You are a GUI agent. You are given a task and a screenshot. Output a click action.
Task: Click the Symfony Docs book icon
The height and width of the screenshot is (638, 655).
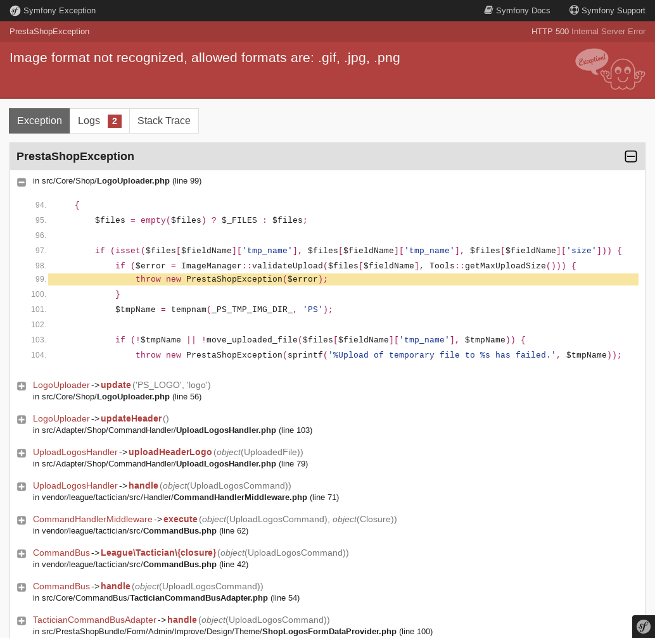[488, 10]
